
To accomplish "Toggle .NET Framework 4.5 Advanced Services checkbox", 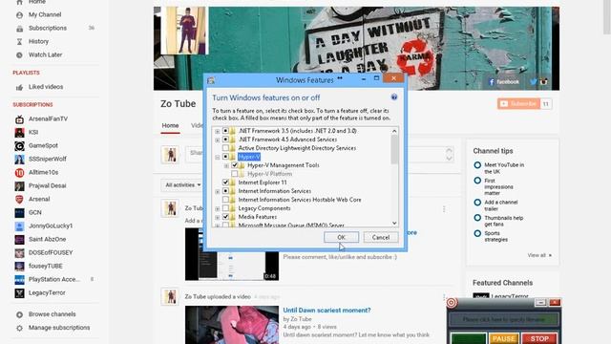I will pyautogui.click(x=225, y=140).
